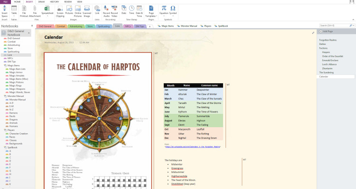Open the NPCs section tab
Image resolution: width=356 pixels, height=189 pixels.
(128, 26)
